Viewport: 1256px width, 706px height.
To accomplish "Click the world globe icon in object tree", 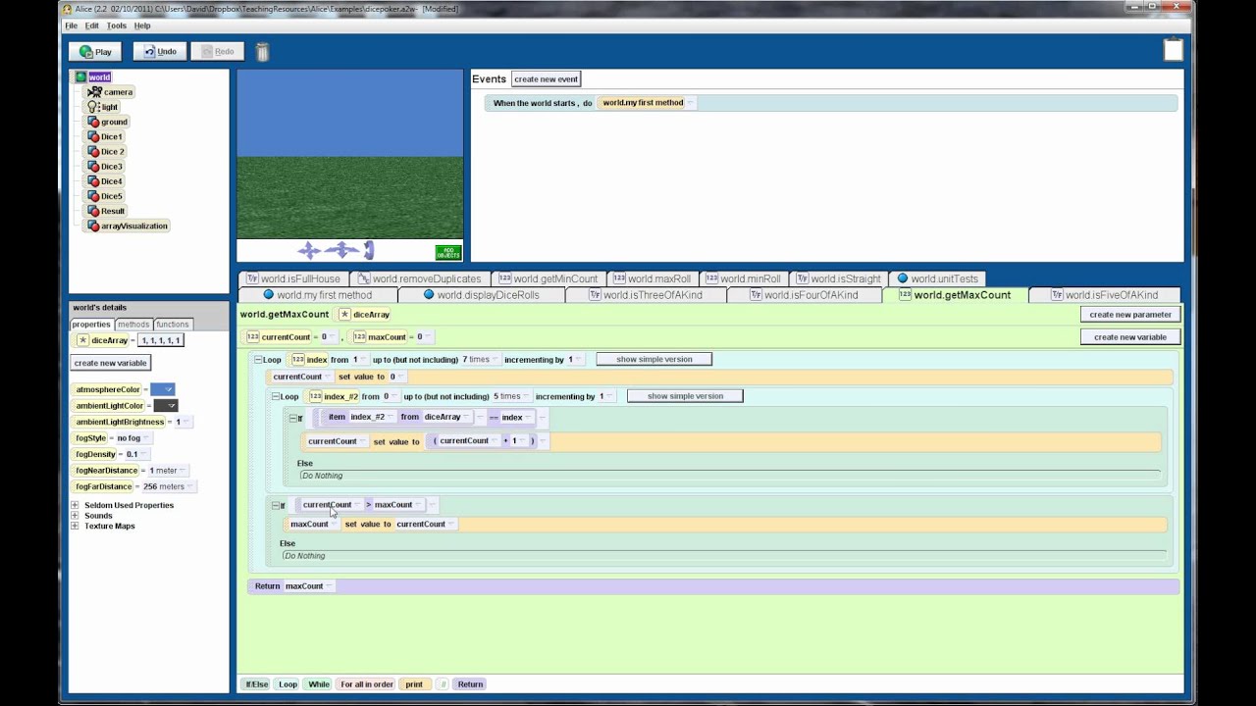I will point(80,76).
